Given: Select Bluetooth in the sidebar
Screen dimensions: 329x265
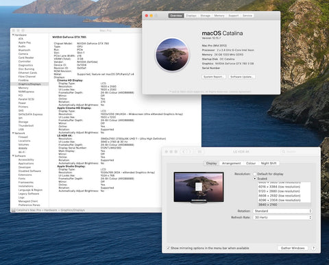Looking at the screenshot, I should 24,50.
